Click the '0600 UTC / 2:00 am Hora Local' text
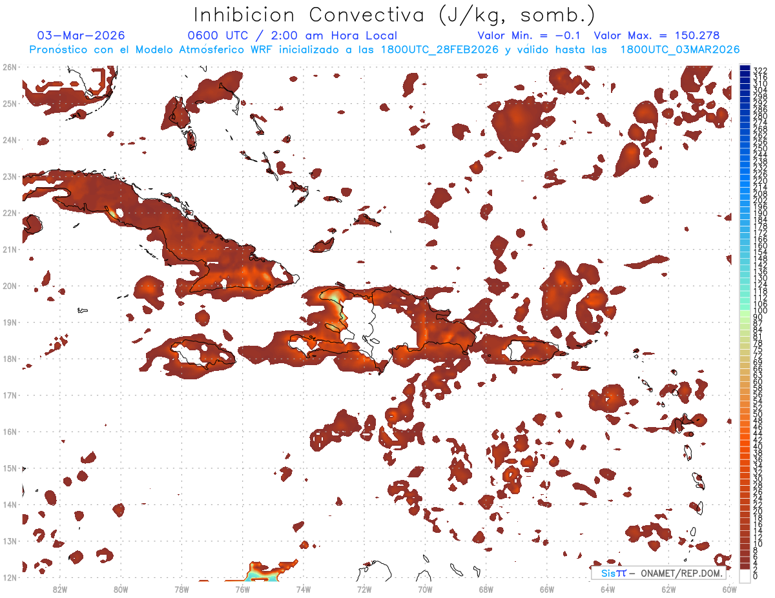Image resolution: width=775 pixels, height=598 pixels. click(293, 35)
